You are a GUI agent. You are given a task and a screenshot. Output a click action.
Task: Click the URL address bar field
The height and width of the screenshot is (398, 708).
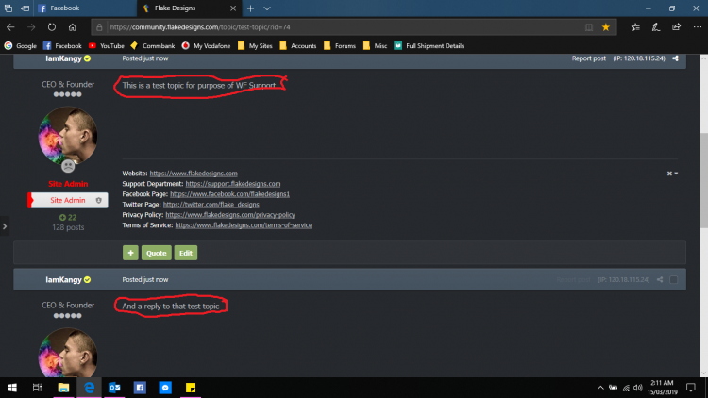(x=330, y=27)
